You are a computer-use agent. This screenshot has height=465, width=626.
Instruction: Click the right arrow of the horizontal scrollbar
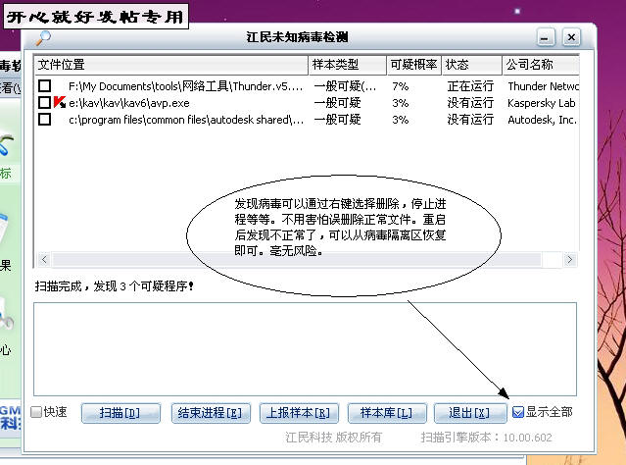click(x=570, y=260)
